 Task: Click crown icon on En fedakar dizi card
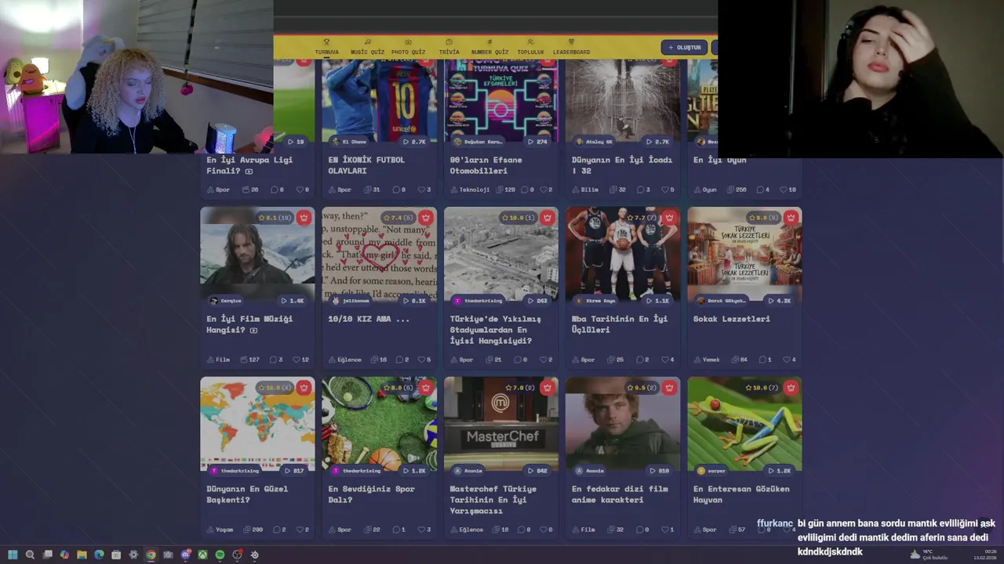click(669, 388)
